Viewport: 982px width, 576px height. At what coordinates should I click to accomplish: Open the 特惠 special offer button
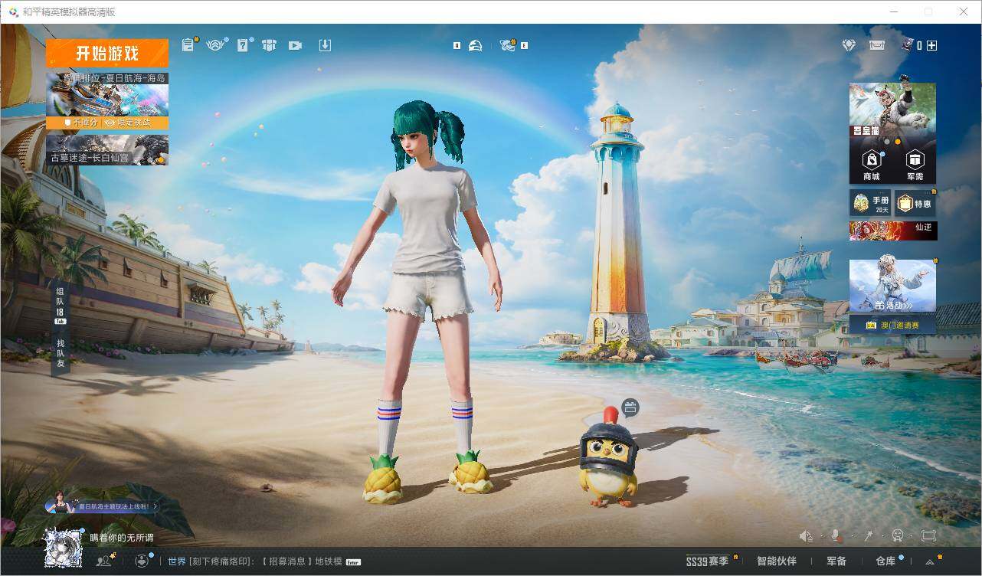coord(915,203)
